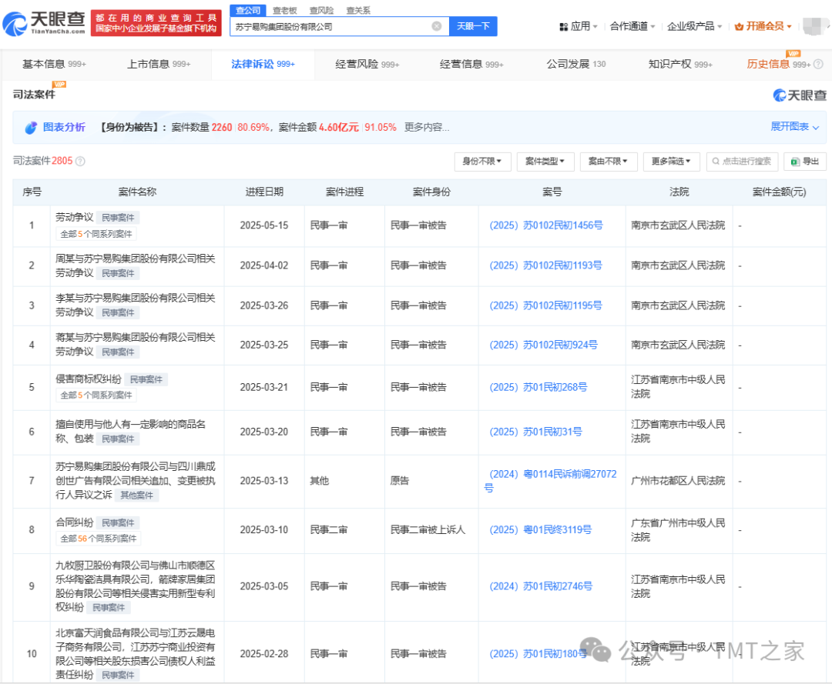Switch to the 查风险 search tab

pyautogui.click(x=321, y=11)
